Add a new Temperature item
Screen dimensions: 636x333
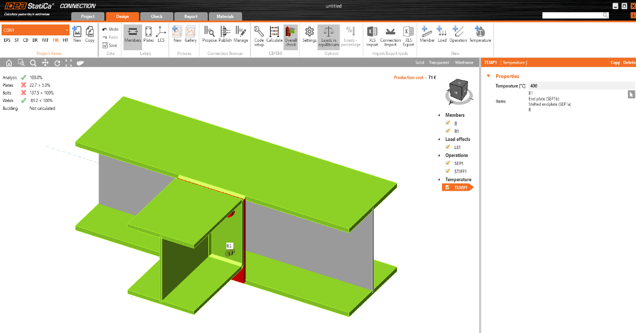tap(480, 32)
